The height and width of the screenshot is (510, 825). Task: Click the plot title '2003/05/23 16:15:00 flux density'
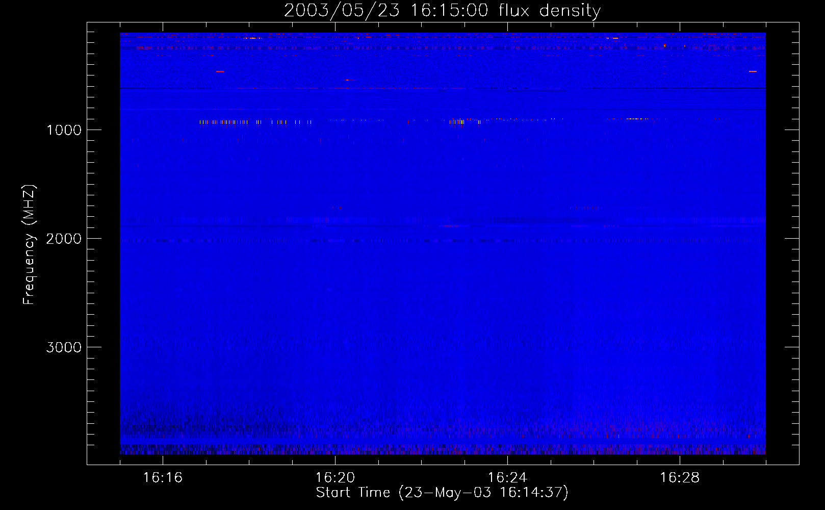[x=442, y=11]
